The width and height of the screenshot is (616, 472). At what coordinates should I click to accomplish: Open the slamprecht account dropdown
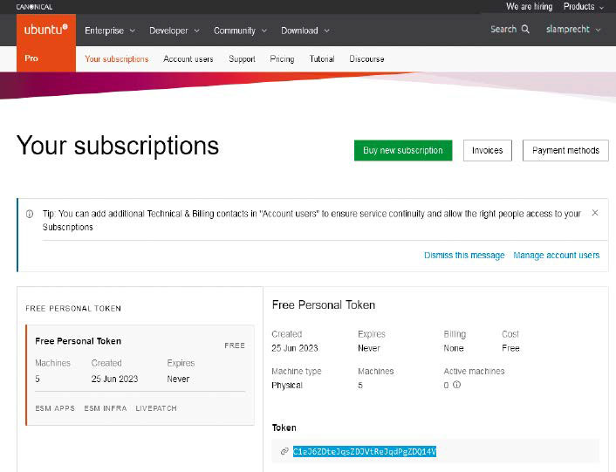tap(573, 29)
